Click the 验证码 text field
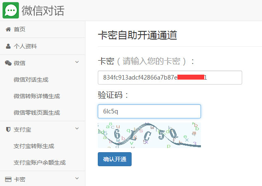The image size is (262, 186). 149,111
